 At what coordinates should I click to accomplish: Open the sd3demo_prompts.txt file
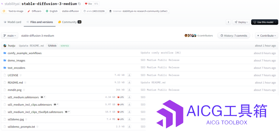[x=21, y=127]
